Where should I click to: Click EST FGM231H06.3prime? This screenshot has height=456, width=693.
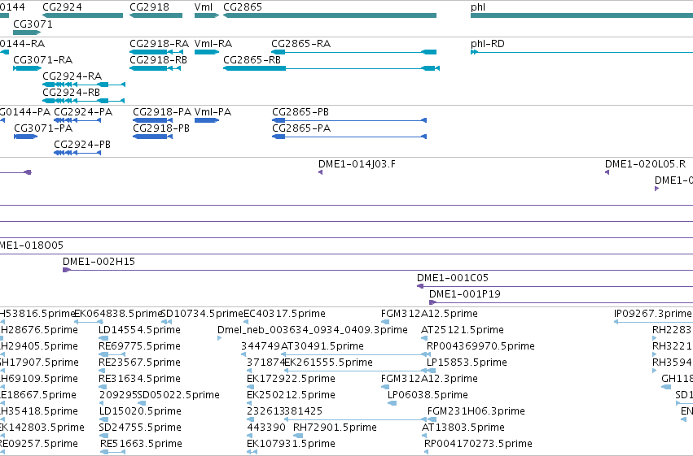[432, 420]
